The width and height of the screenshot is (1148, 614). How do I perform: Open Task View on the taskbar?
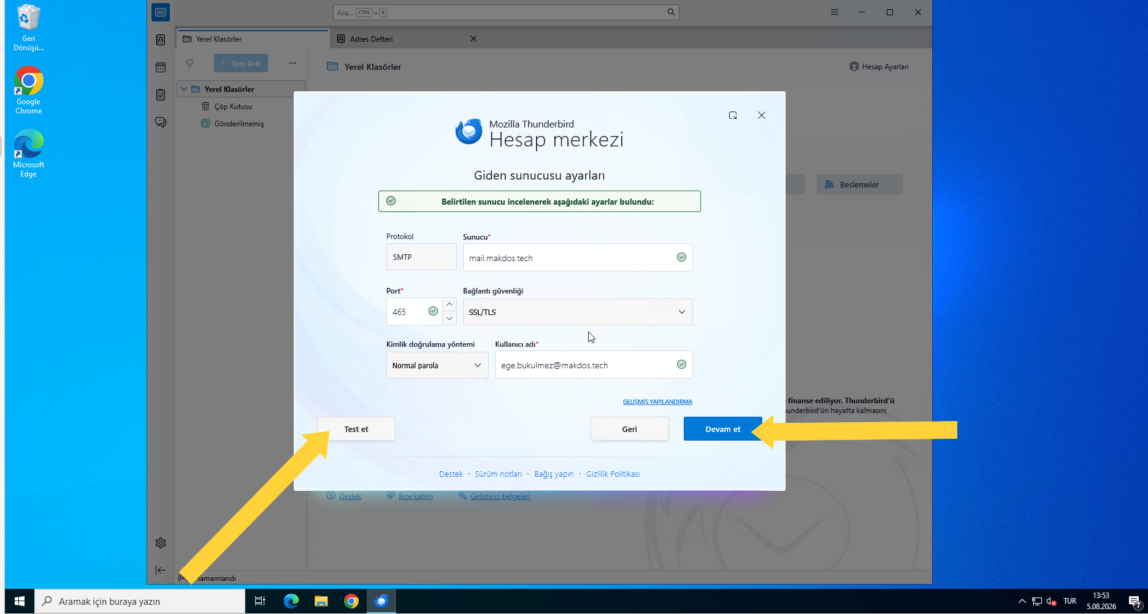pyautogui.click(x=260, y=601)
